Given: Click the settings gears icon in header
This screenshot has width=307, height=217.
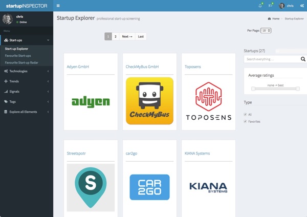Looking at the screenshot, I should 302,6.
